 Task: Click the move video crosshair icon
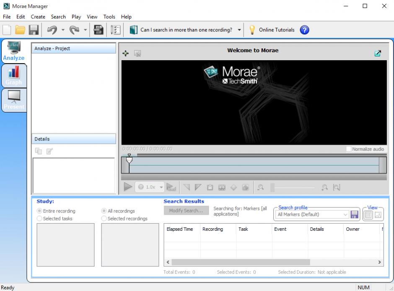pyautogui.click(x=125, y=53)
